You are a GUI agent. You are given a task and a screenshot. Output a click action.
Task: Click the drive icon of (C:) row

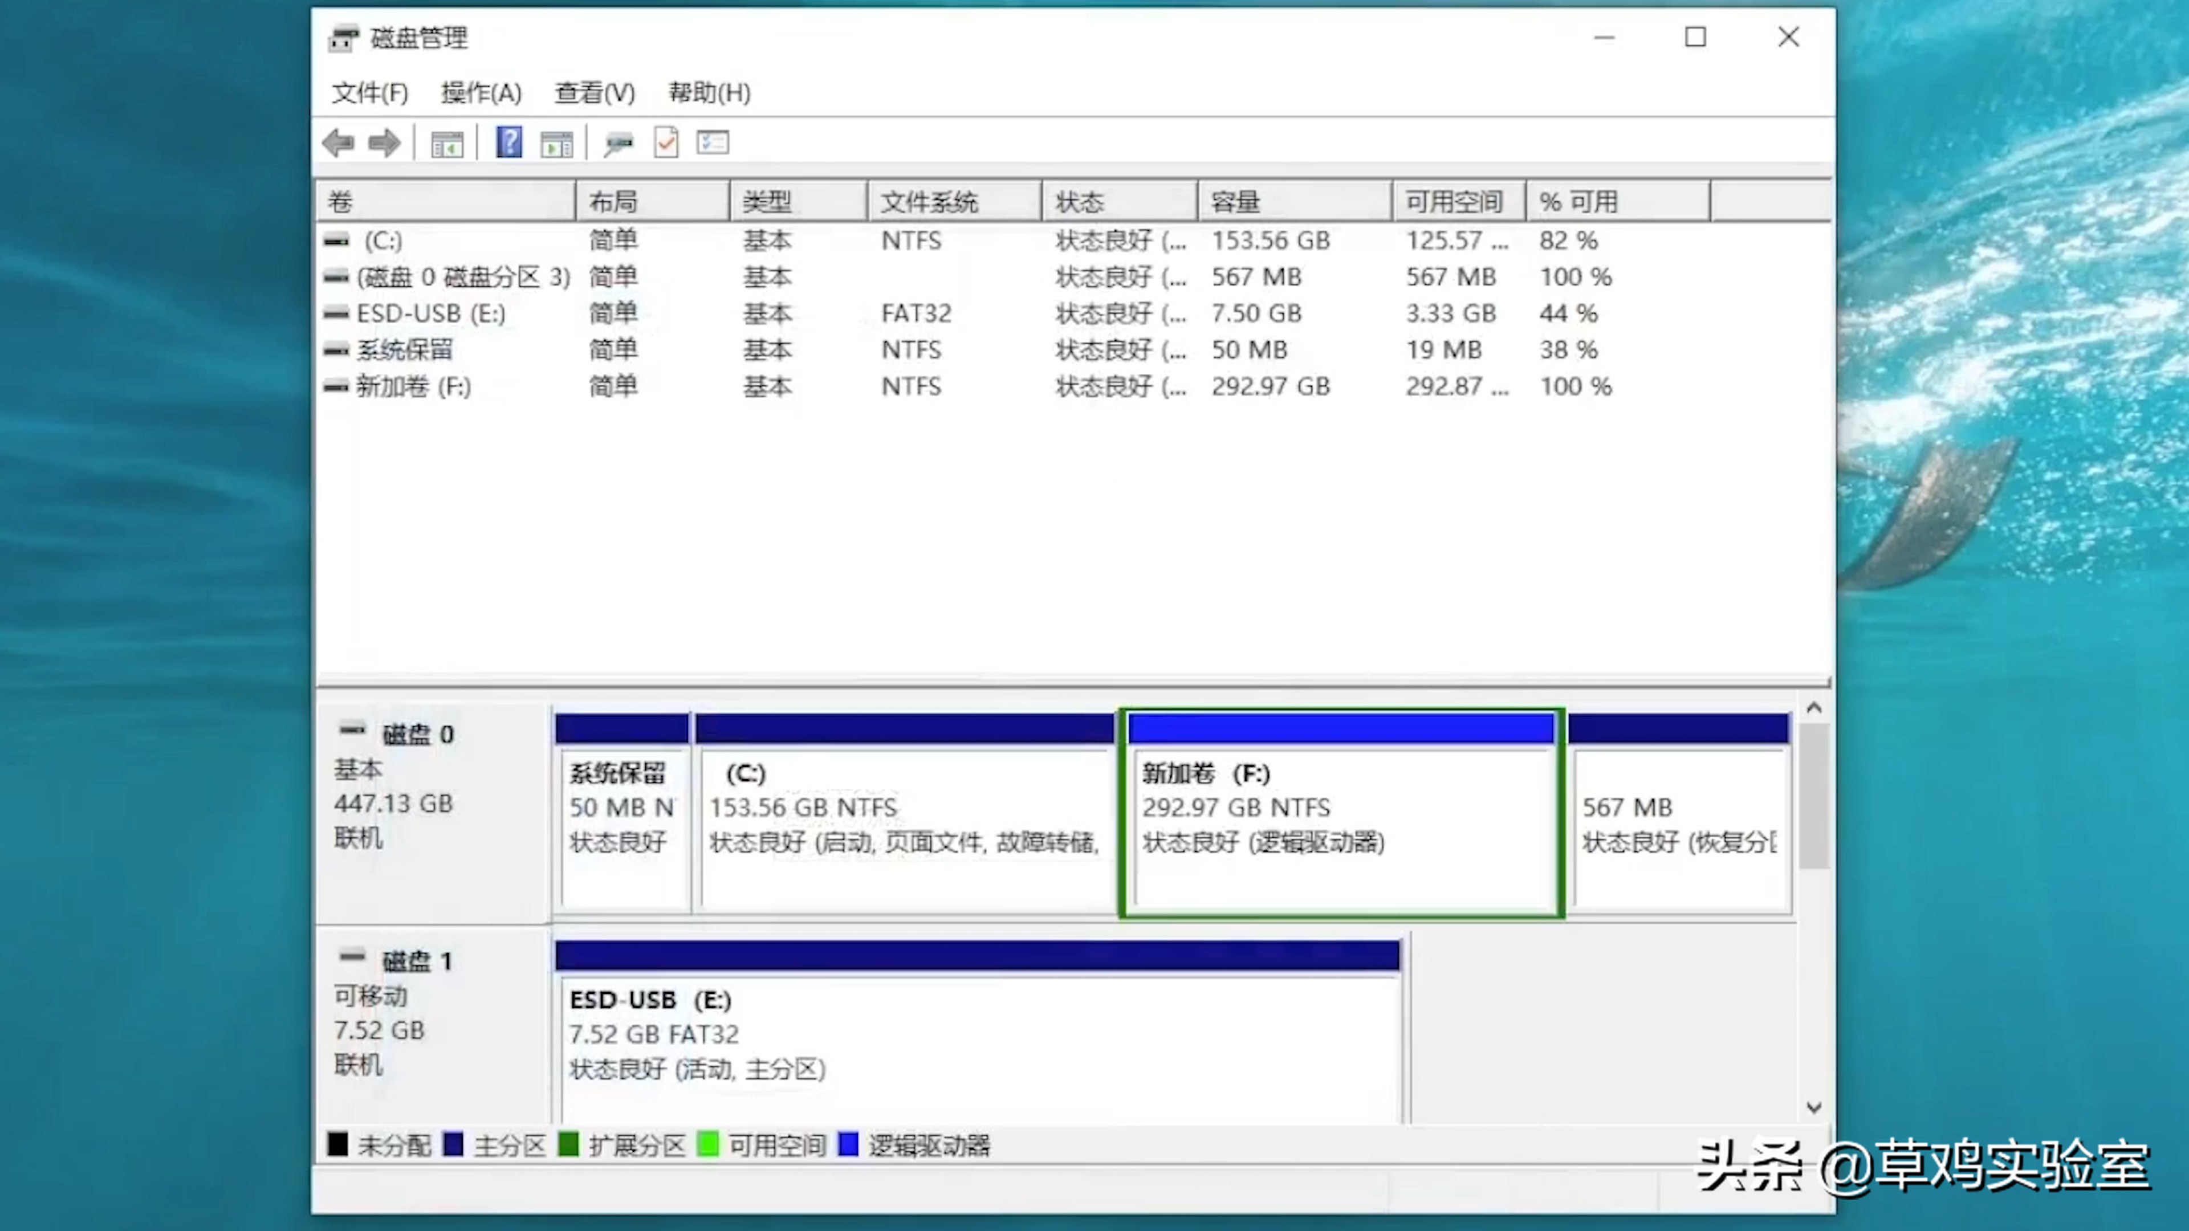[x=336, y=241]
